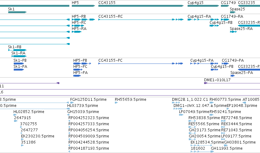Select the RH53838.5prime EST label

pyautogui.click(x=204, y=118)
